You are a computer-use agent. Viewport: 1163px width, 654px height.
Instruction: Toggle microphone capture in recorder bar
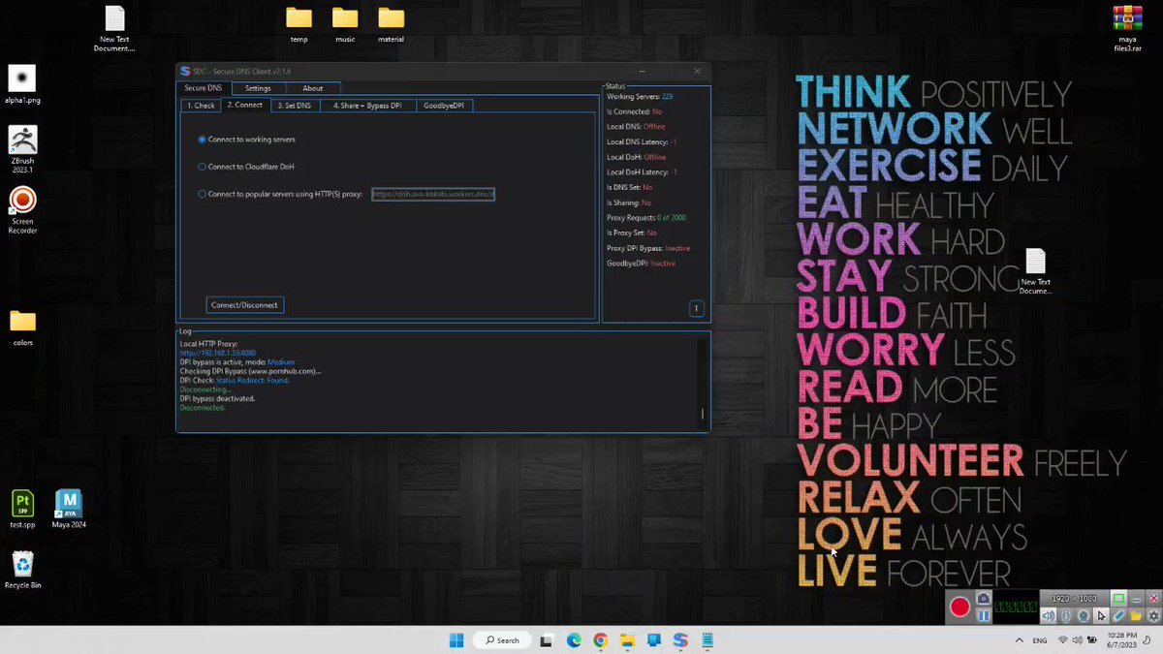[x=1065, y=615]
